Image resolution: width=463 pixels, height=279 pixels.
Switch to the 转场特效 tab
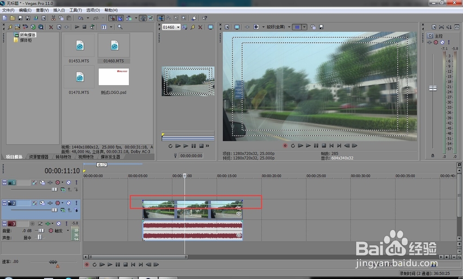click(63, 157)
